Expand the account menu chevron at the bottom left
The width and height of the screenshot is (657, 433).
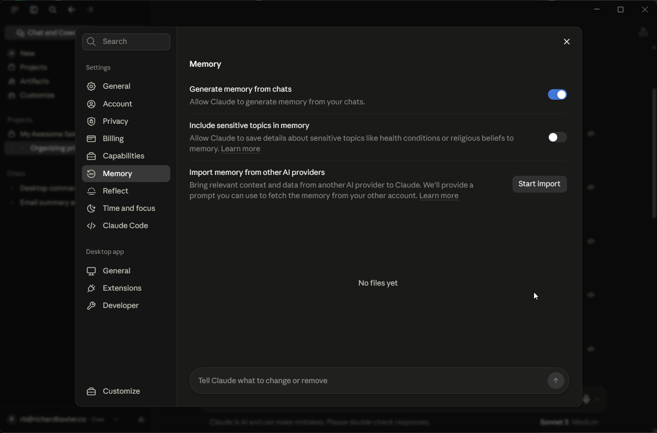(116, 419)
